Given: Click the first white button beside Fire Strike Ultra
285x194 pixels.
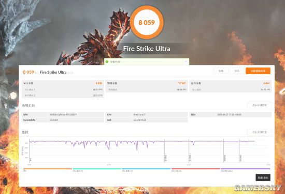Looking at the screenshot, I should 221,71.
